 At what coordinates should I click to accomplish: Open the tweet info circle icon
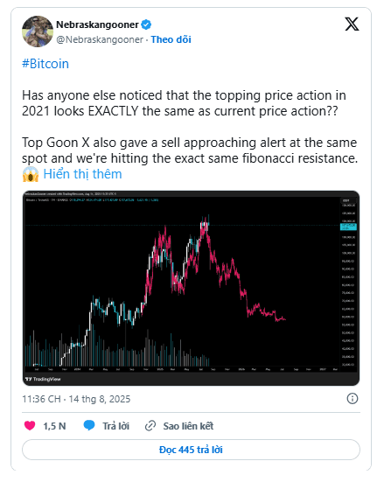coord(353,398)
